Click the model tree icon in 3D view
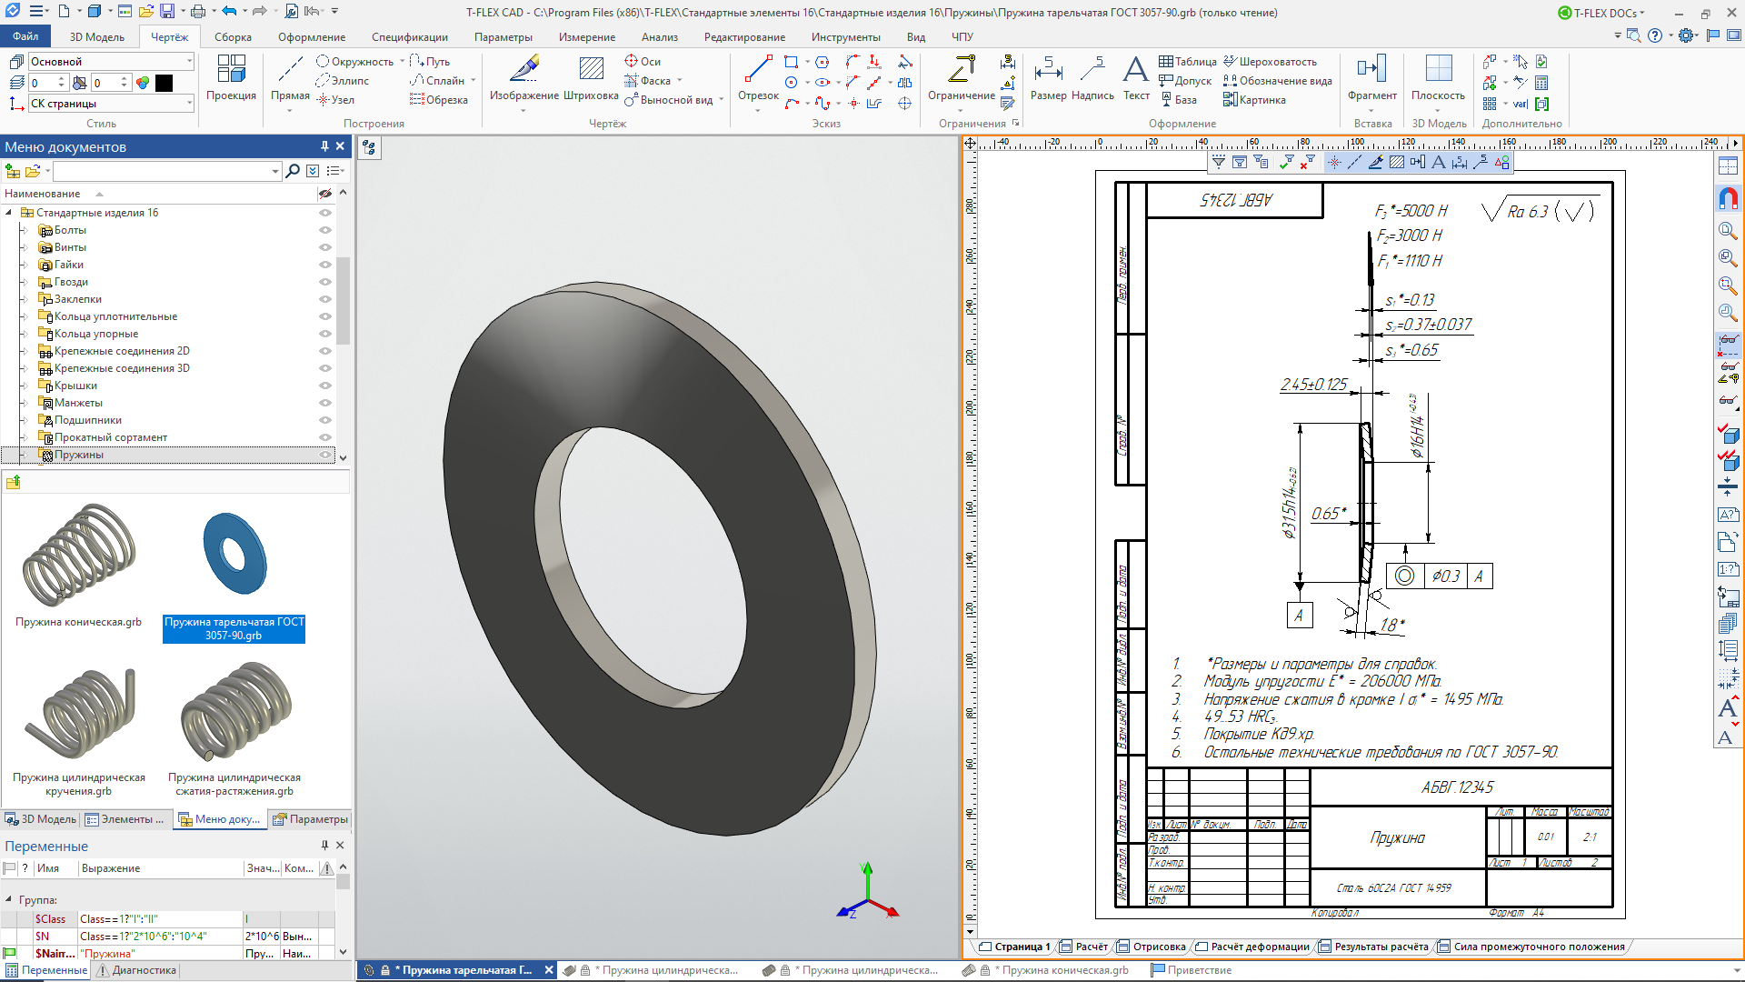 point(369,147)
